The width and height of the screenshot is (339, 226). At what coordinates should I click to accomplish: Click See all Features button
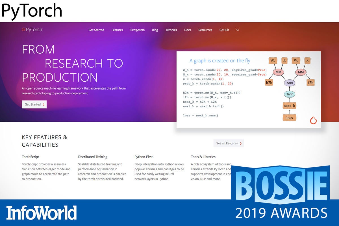pyautogui.click(x=229, y=143)
